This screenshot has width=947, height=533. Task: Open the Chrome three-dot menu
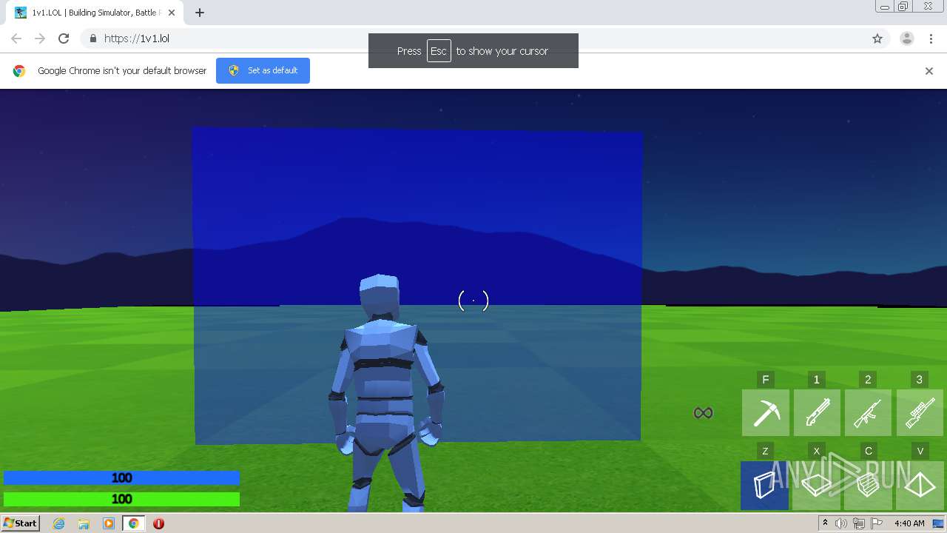931,38
